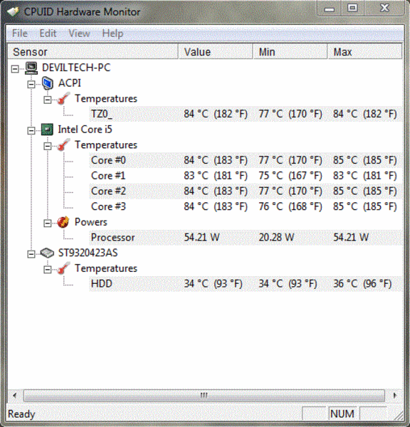
Task: Click thermometer icon under ST9320423AS
Action: [x=63, y=268]
